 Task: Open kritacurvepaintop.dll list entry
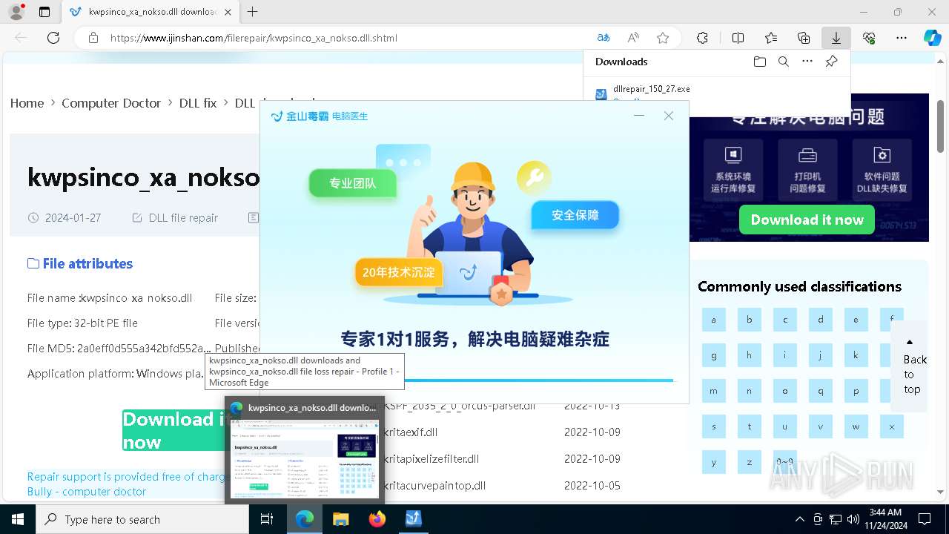434,486
